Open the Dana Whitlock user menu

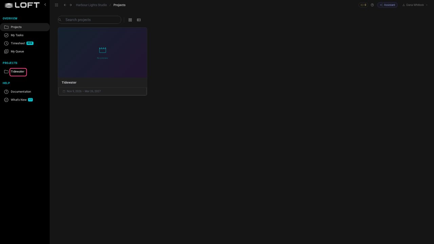(415, 5)
